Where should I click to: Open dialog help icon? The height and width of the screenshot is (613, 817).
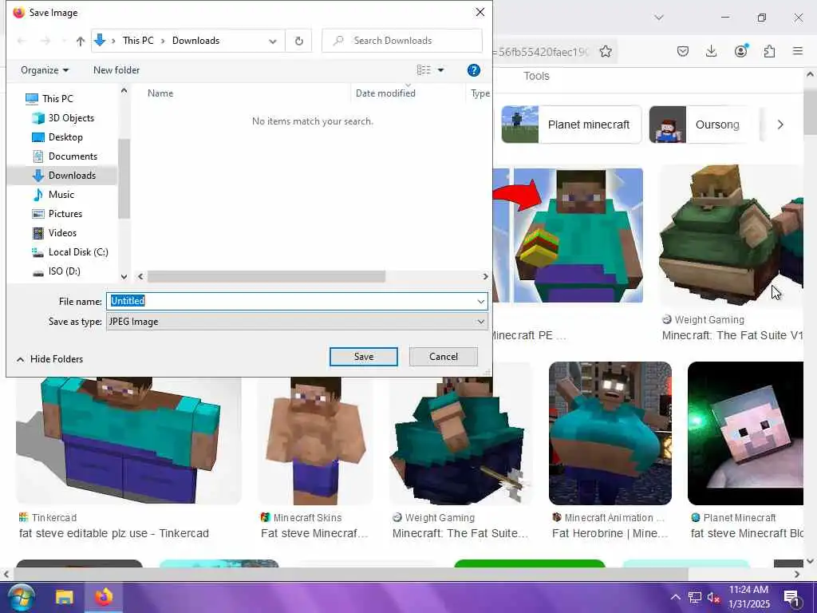[x=473, y=70]
